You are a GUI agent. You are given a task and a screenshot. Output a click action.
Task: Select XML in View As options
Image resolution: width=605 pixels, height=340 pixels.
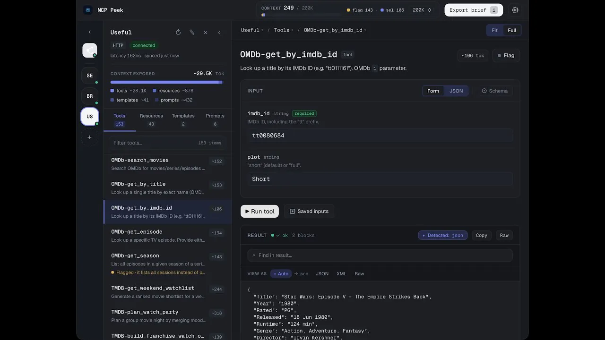pos(341,274)
